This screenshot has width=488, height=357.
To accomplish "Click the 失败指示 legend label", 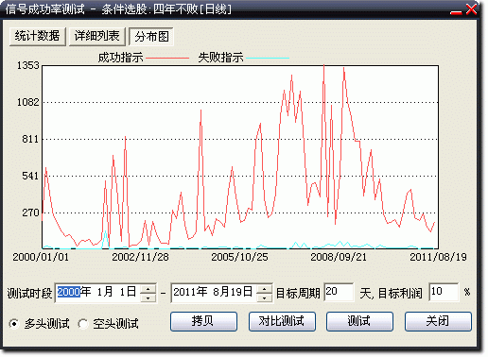I will coord(220,58).
